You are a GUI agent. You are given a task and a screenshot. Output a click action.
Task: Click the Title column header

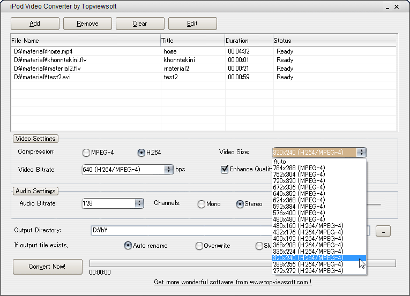click(193, 41)
